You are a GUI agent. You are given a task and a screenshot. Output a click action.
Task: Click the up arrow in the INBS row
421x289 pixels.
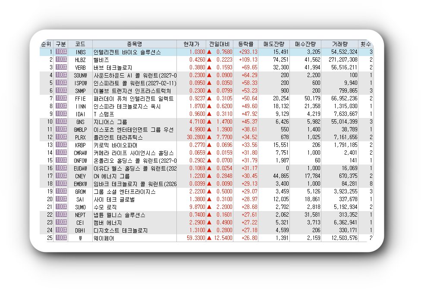pos(209,52)
